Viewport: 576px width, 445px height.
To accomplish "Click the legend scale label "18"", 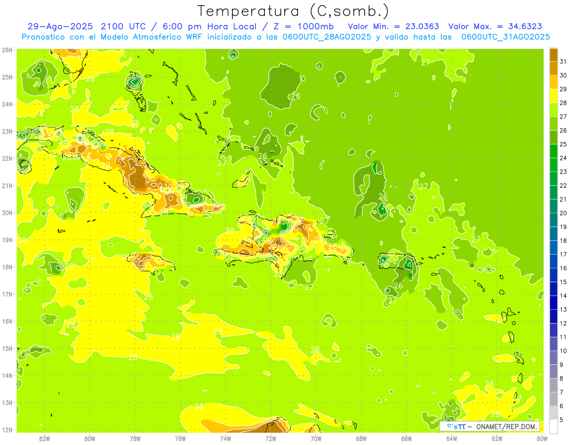I will pos(564,241).
